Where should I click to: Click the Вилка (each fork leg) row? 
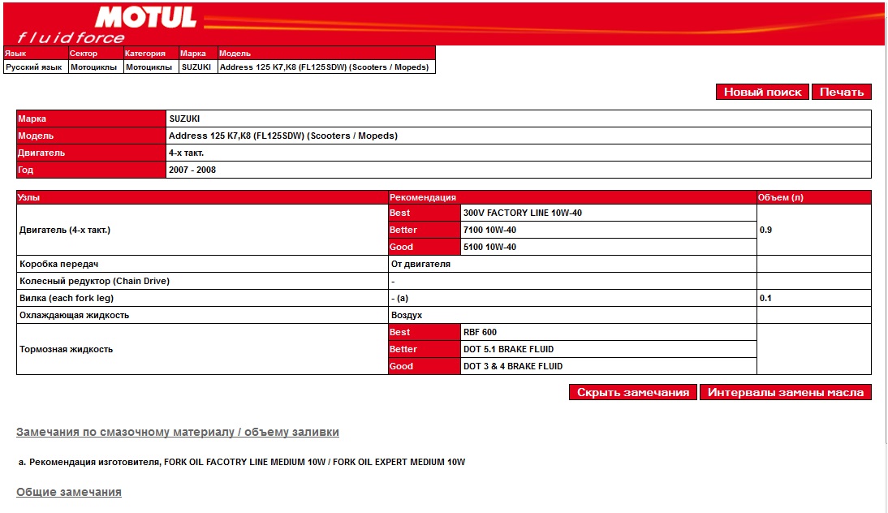coord(443,298)
